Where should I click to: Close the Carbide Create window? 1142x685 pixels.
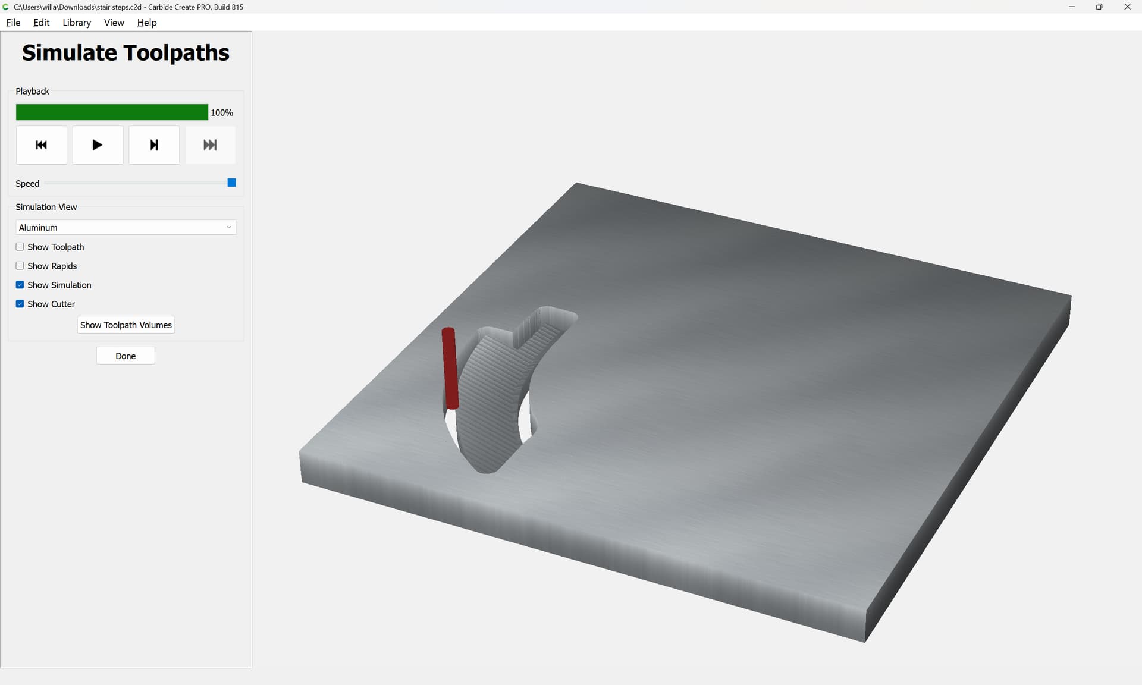1127,7
